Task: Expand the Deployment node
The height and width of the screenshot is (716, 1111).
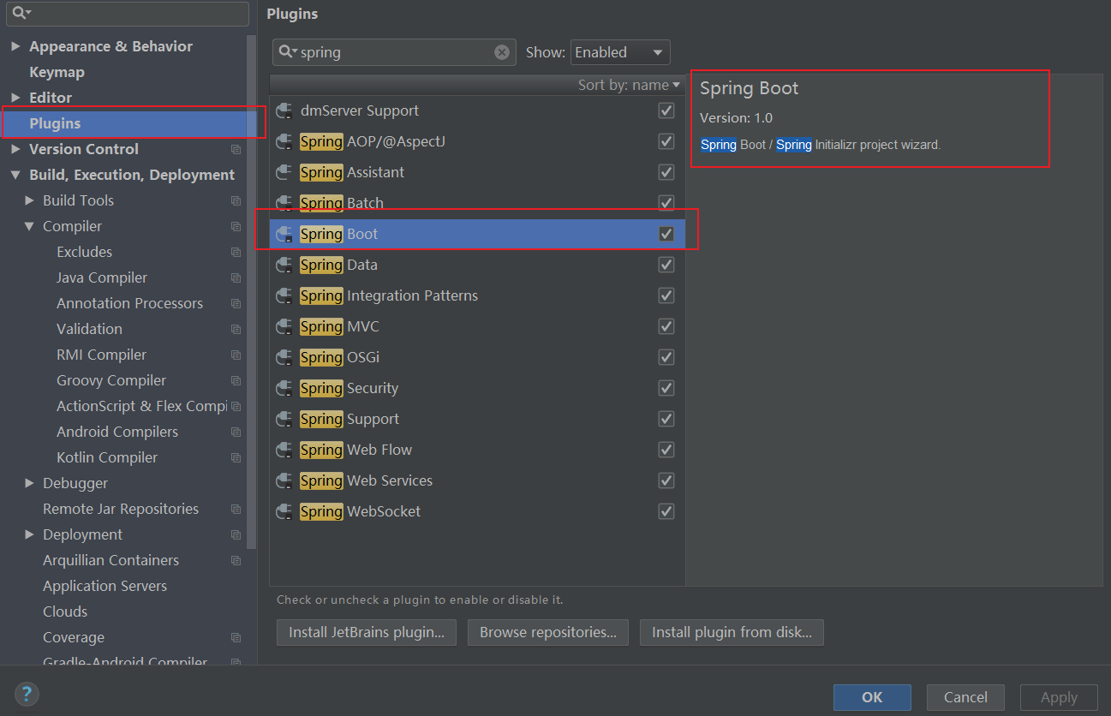Action: (30, 534)
